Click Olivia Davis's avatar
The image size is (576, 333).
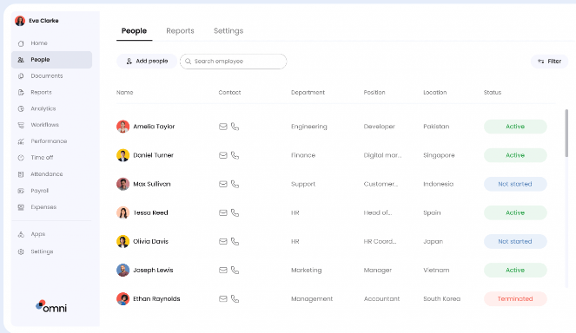[123, 241]
